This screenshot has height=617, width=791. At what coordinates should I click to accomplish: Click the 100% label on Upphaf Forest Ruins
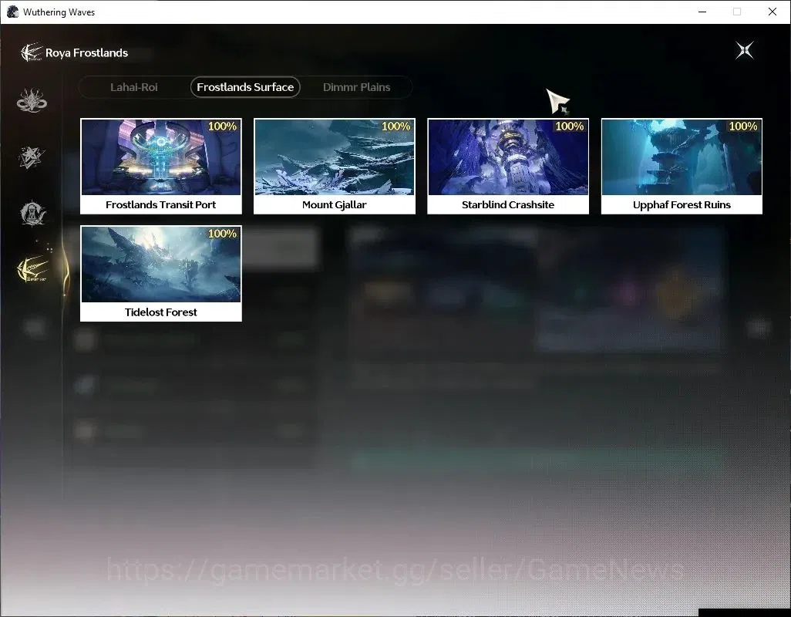(742, 126)
